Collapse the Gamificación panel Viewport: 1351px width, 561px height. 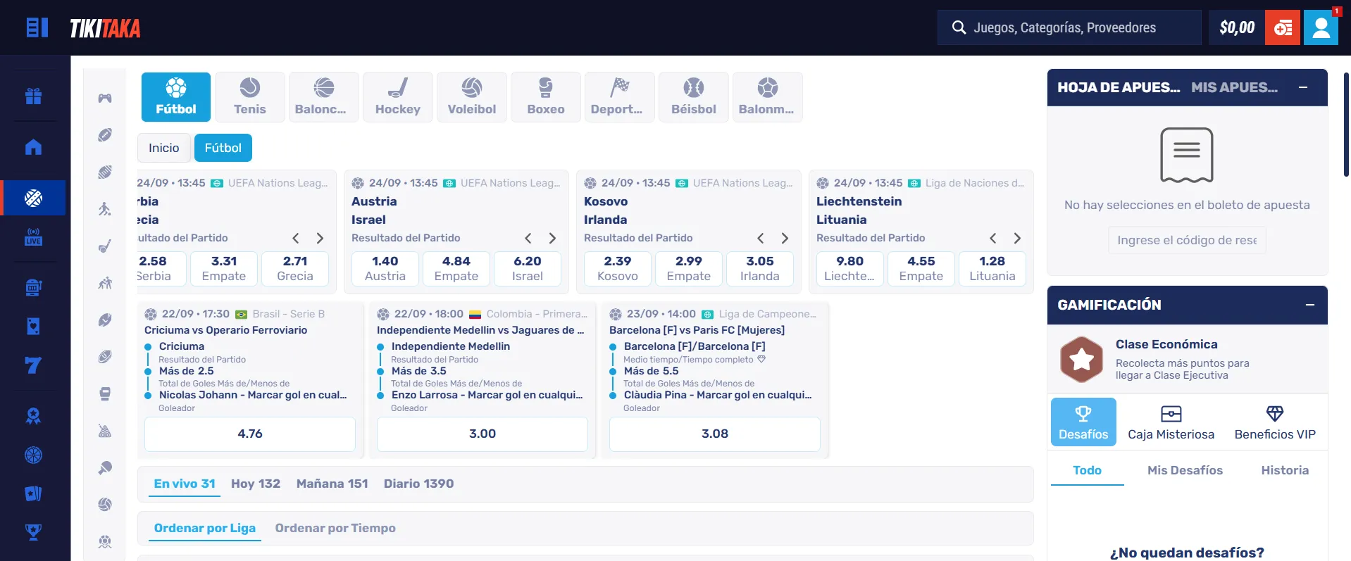click(x=1310, y=305)
